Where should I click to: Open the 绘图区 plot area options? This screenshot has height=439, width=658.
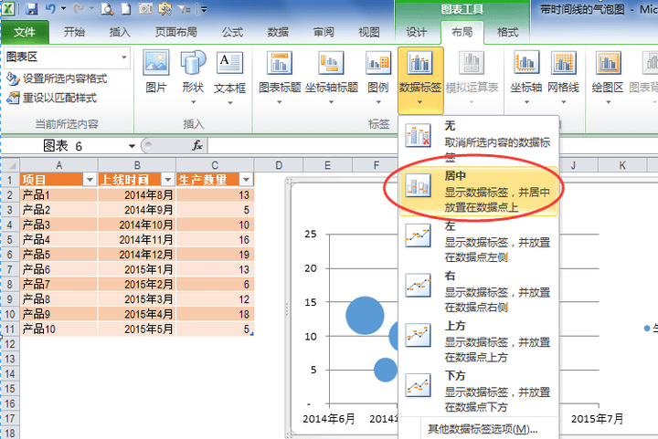point(608,77)
